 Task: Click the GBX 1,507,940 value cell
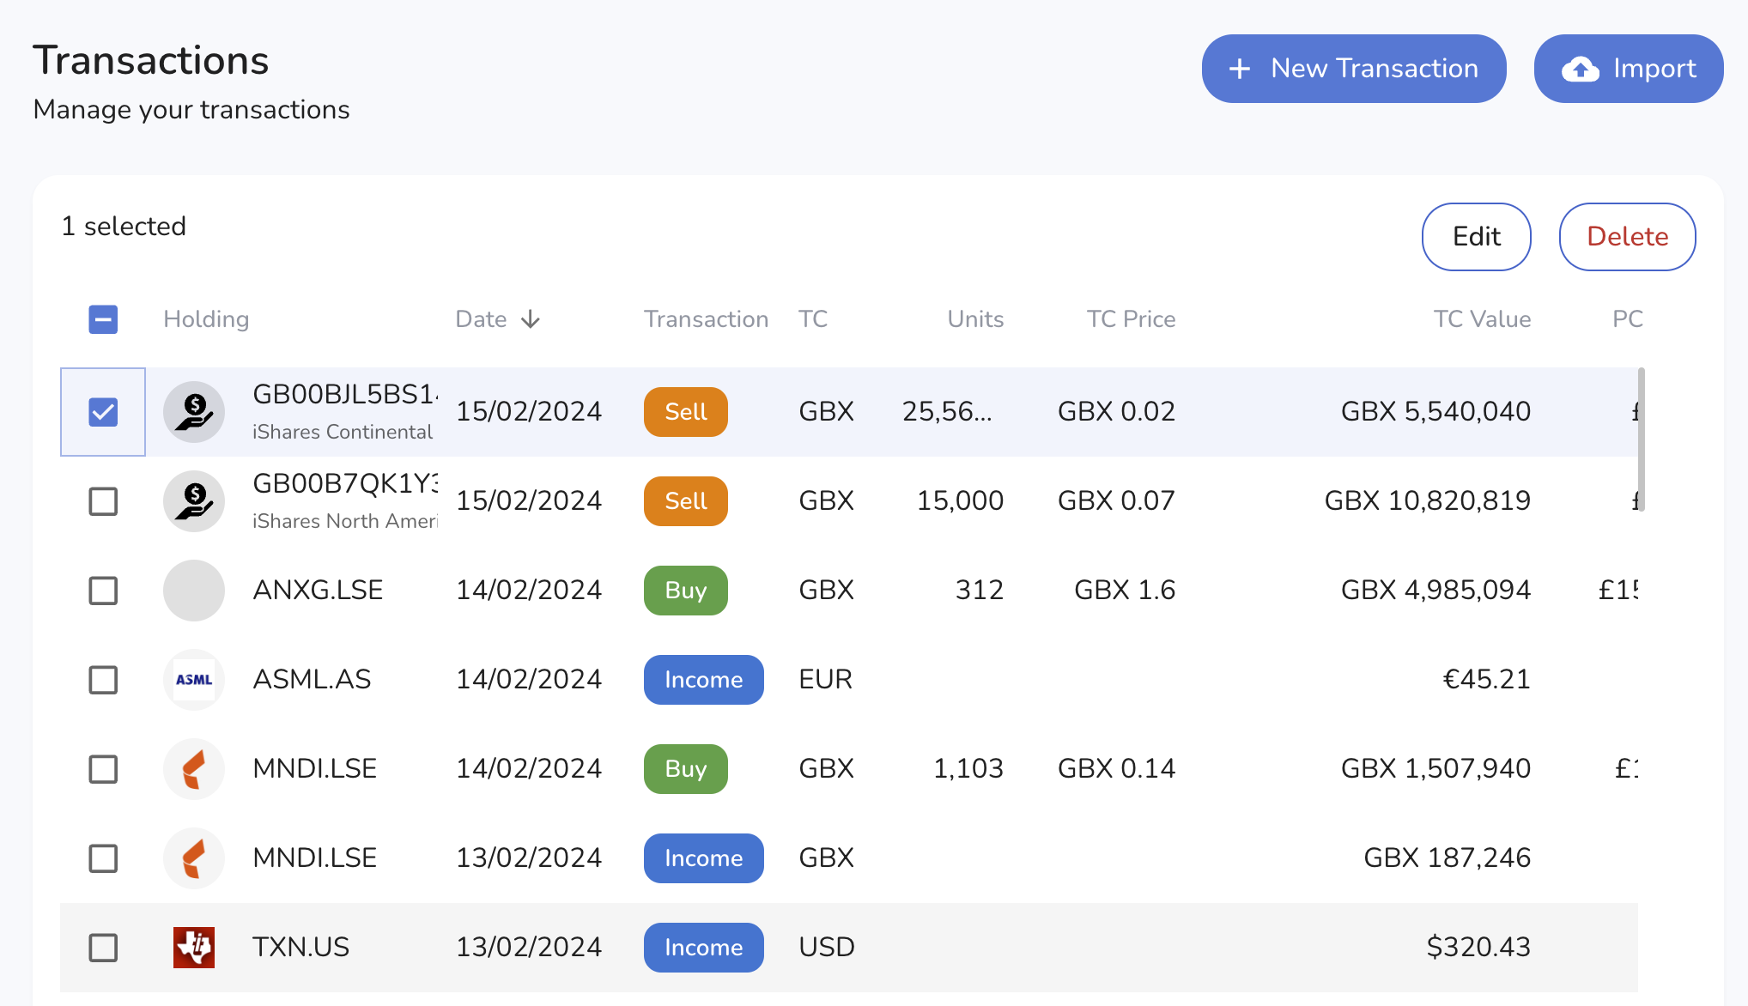1435,769
